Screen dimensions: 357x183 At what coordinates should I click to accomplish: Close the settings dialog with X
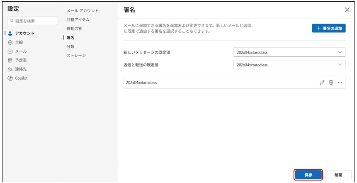click(347, 10)
